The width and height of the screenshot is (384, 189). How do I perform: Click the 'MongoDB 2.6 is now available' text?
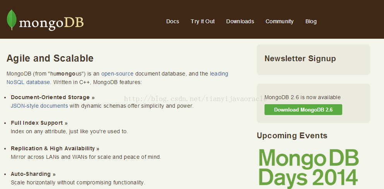point(302,97)
